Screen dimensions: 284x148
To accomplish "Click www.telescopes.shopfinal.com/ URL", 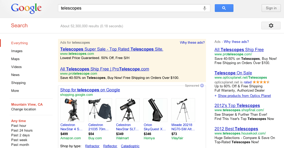I will [239, 110].
